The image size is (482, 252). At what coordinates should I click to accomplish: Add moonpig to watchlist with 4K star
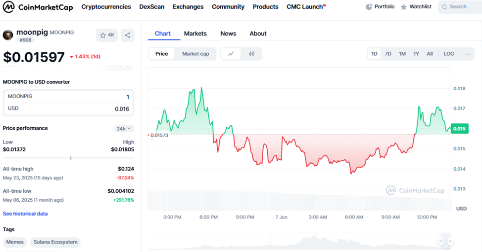coord(107,35)
